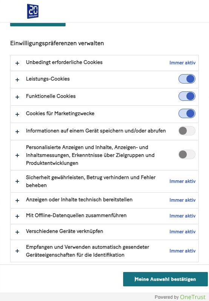Expand Sicherheit gewährleisten plus icon
Viewport: 209px width, 301px height.
(17, 181)
